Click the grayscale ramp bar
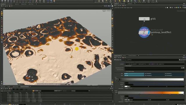Screen dimensions: 186x105 pyautogui.click(x=151, y=79)
